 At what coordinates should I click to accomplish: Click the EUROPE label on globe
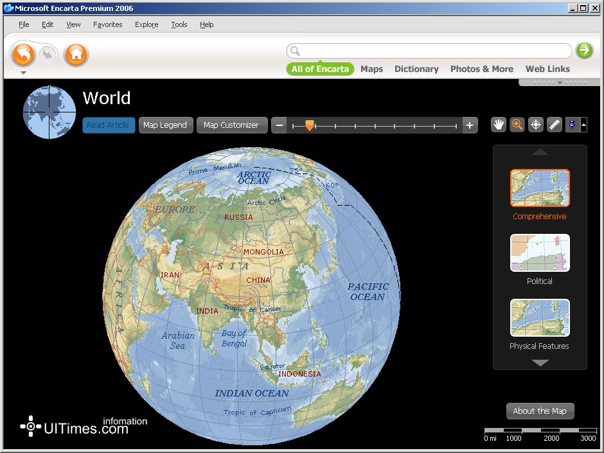175,209
